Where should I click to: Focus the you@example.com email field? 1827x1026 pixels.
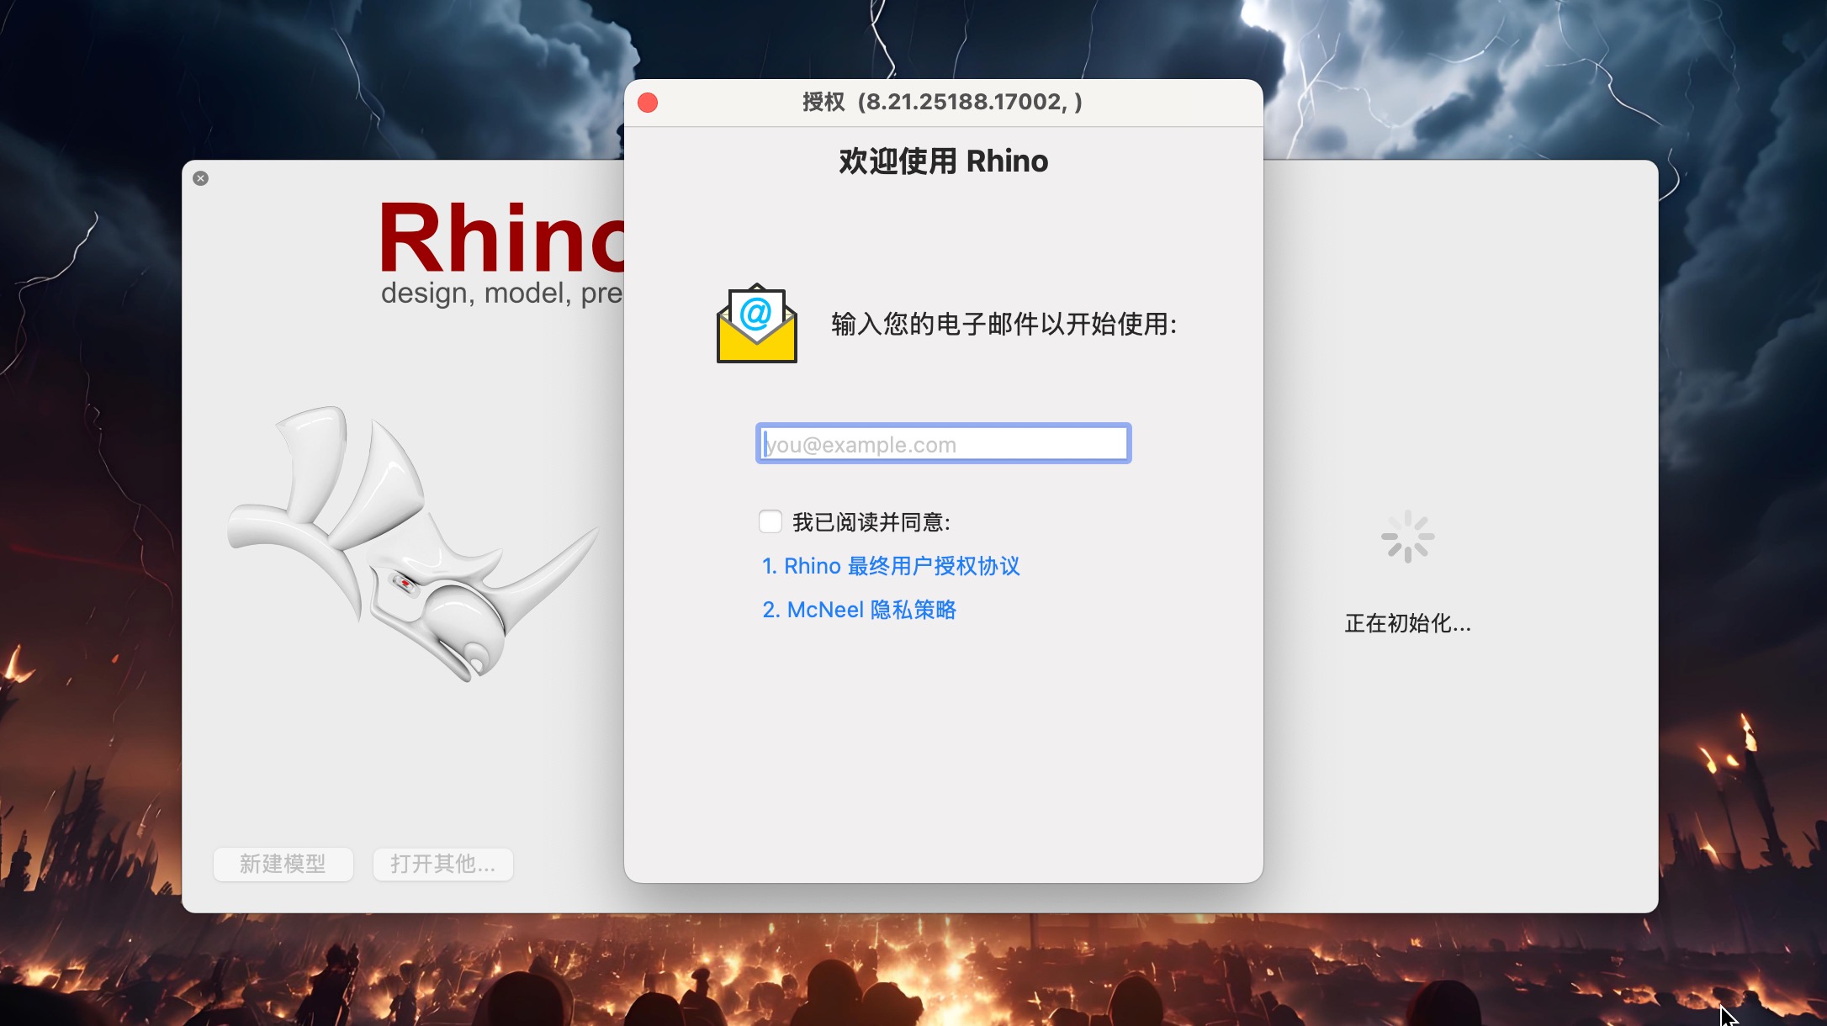point(943,444)
